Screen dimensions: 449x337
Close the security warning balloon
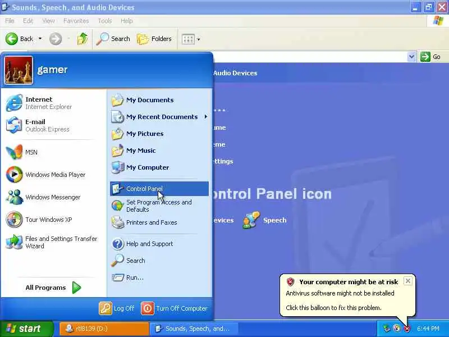408,281
